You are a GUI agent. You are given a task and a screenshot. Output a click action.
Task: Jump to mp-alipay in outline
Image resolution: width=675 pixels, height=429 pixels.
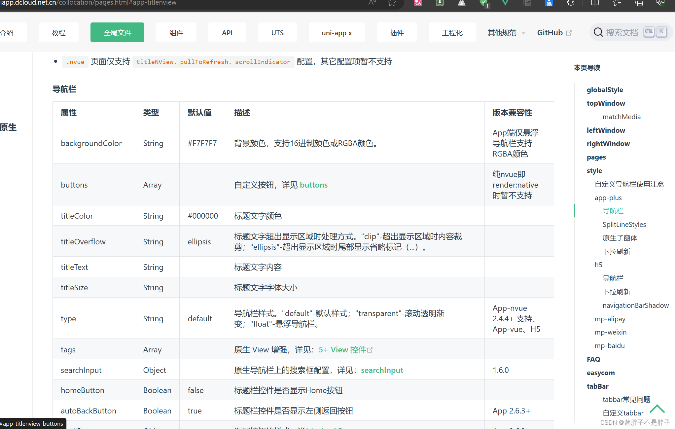610,319
